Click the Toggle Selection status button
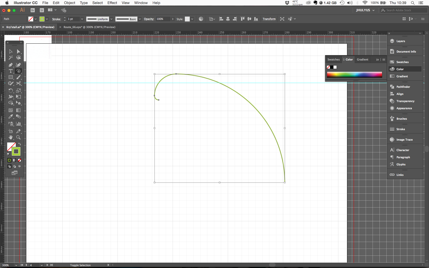This screenshot has height=268, width=429. [80, 265]
